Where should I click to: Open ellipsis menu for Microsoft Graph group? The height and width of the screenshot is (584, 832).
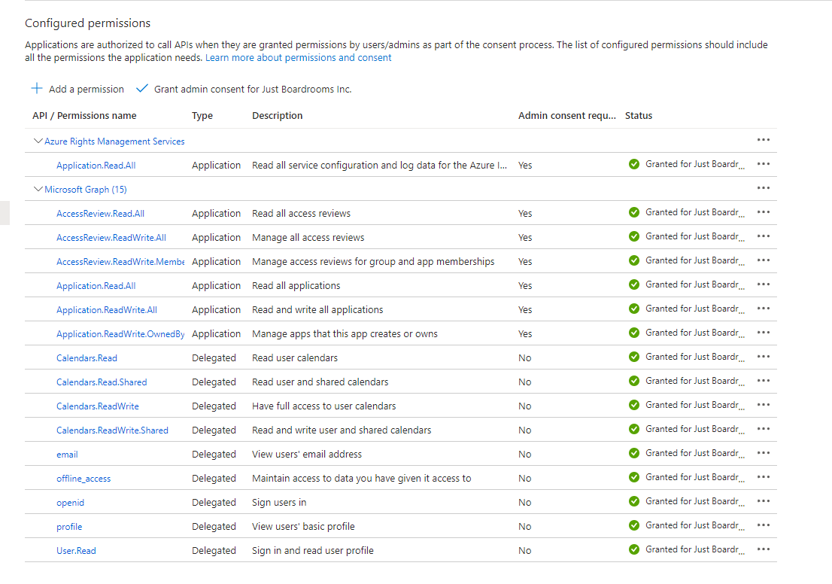pos(764,188)
